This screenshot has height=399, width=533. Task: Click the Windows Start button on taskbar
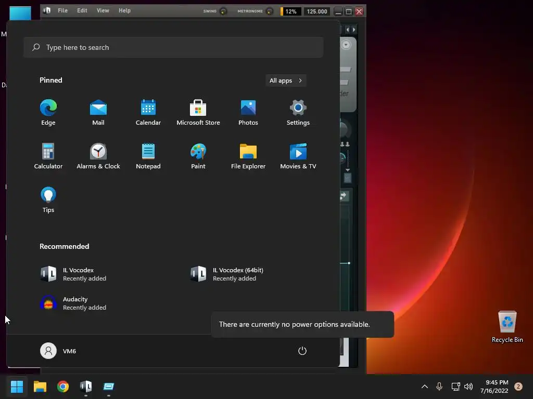click(x=17, y=387)
